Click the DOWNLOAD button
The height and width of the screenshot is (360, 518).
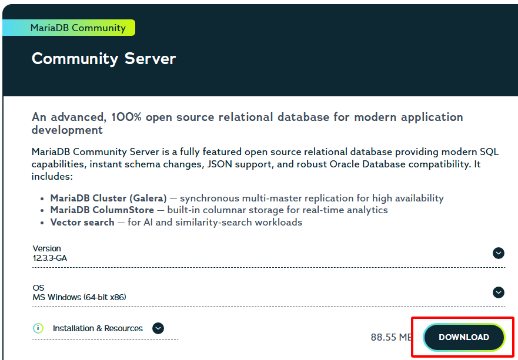464,337
